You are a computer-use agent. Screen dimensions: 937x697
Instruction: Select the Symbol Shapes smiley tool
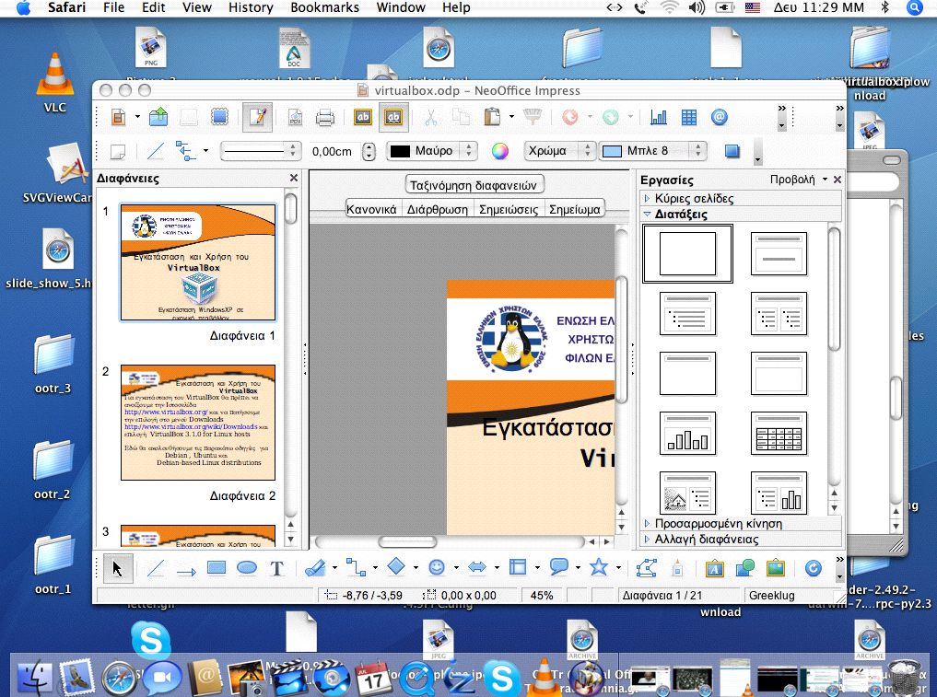[x=437, y=567]
